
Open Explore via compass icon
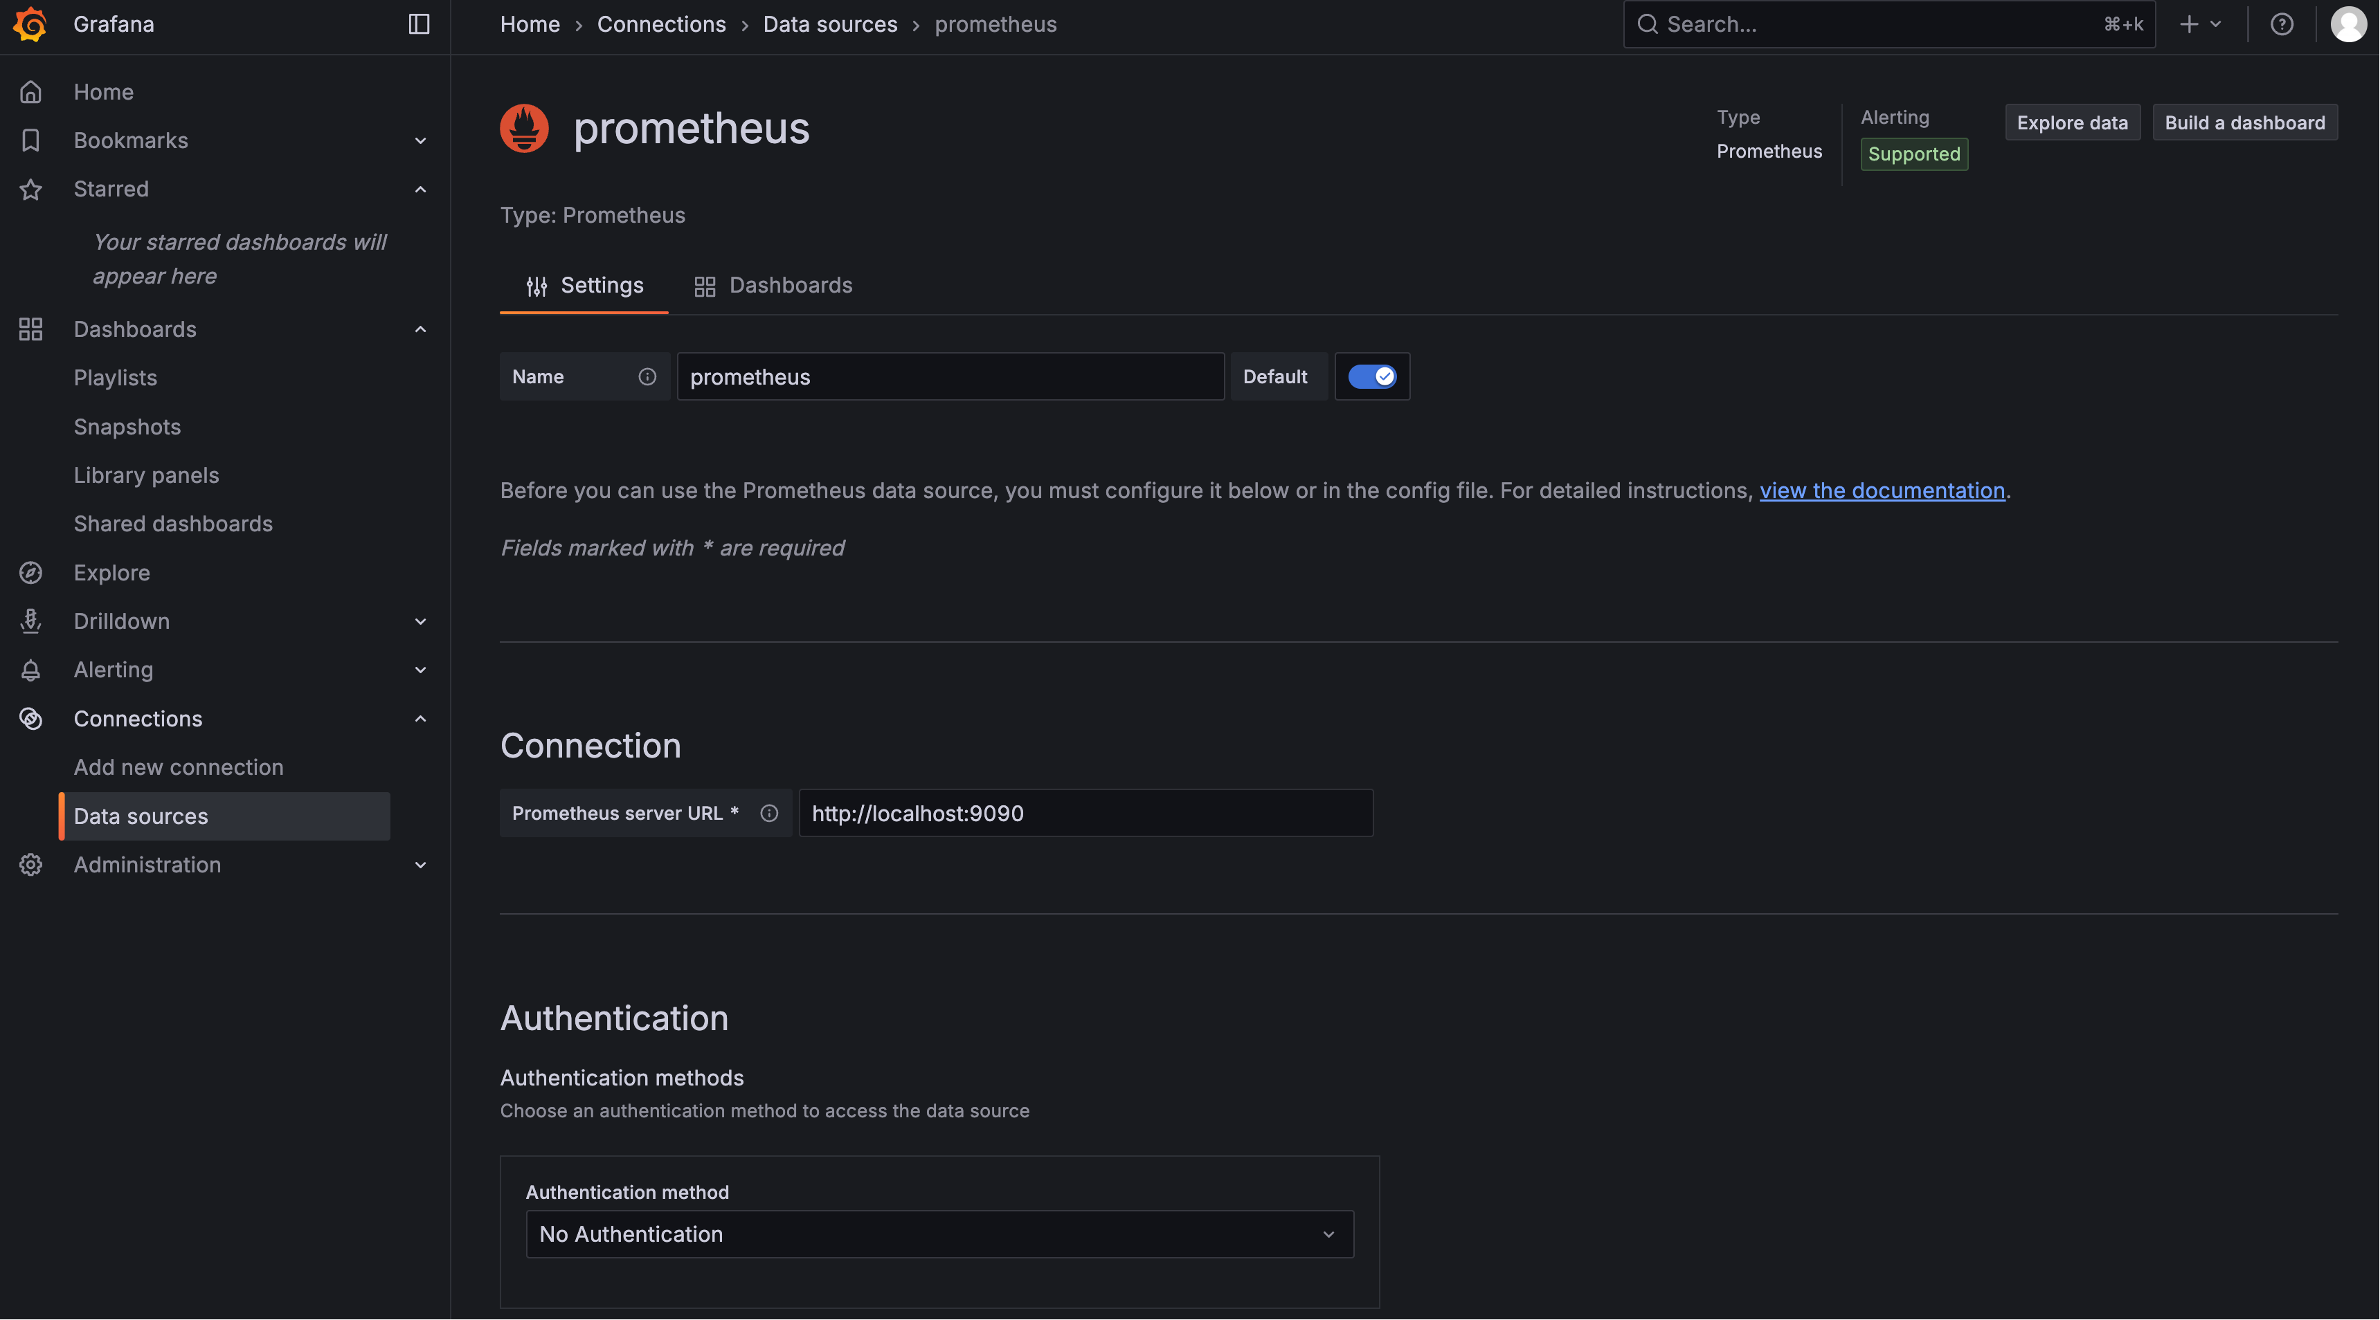30,572
